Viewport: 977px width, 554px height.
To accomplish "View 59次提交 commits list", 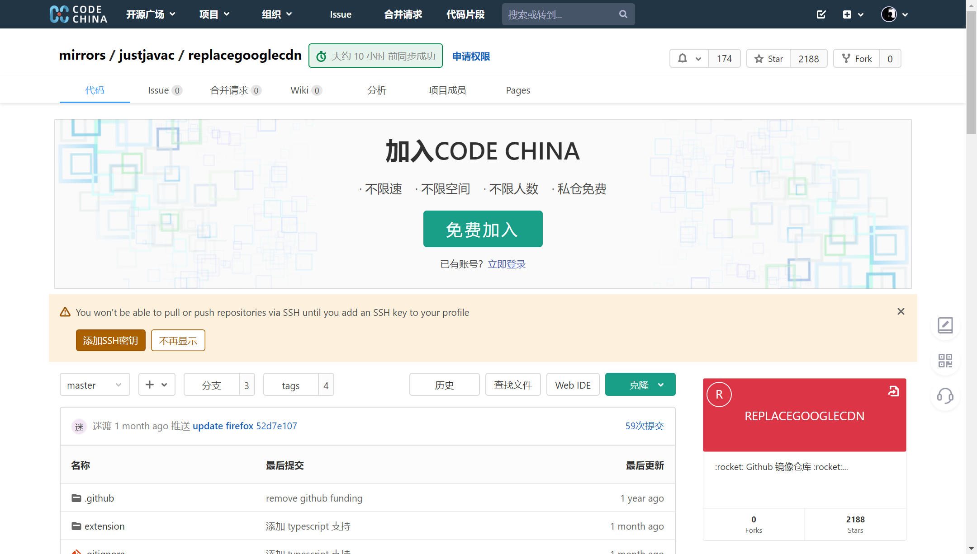I will (645, 426).
